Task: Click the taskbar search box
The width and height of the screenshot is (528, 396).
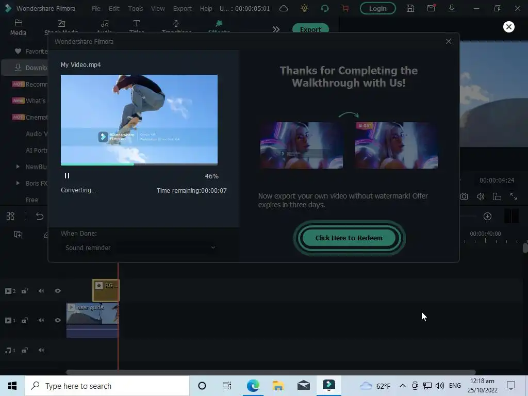Action: point(107,386)
